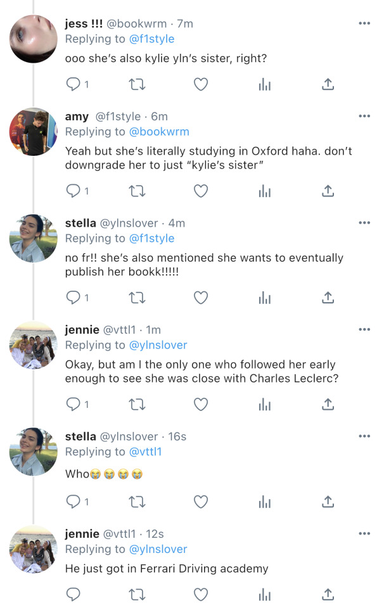This screenshot has width=384, height=608.
Task: Share amy's tweet about Oxford
Action: [x=328, y=191]
